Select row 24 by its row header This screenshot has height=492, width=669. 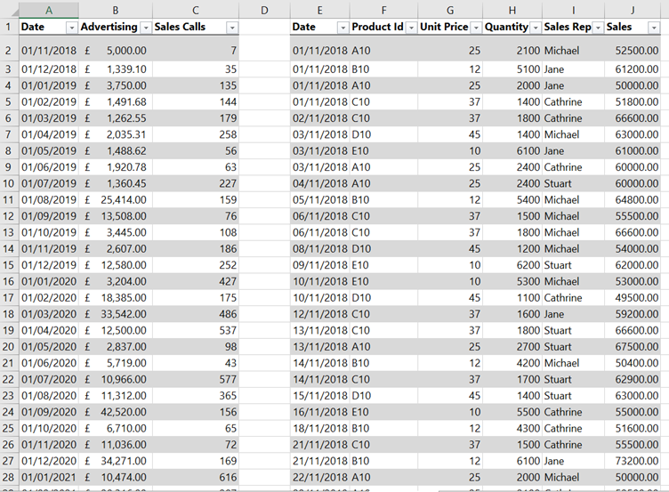coord(8,413)
